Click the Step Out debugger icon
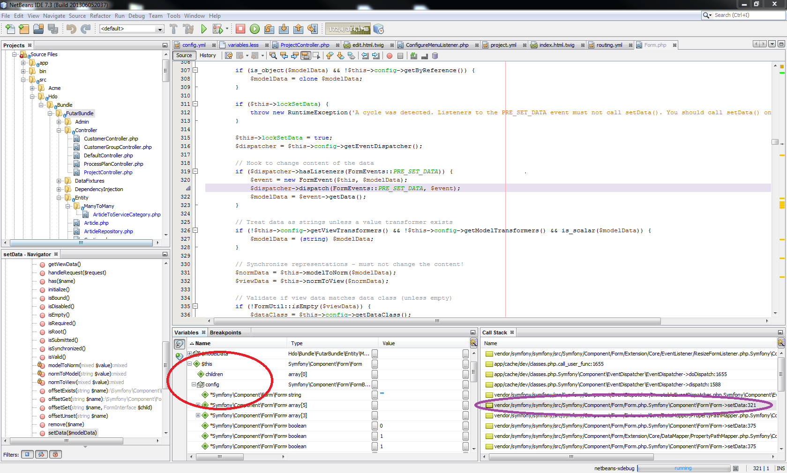This screenshot has width=787, height=473. tap(298, 29)
